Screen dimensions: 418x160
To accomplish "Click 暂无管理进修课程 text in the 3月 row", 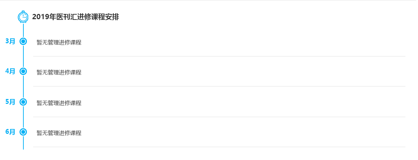I will (59, 43).
